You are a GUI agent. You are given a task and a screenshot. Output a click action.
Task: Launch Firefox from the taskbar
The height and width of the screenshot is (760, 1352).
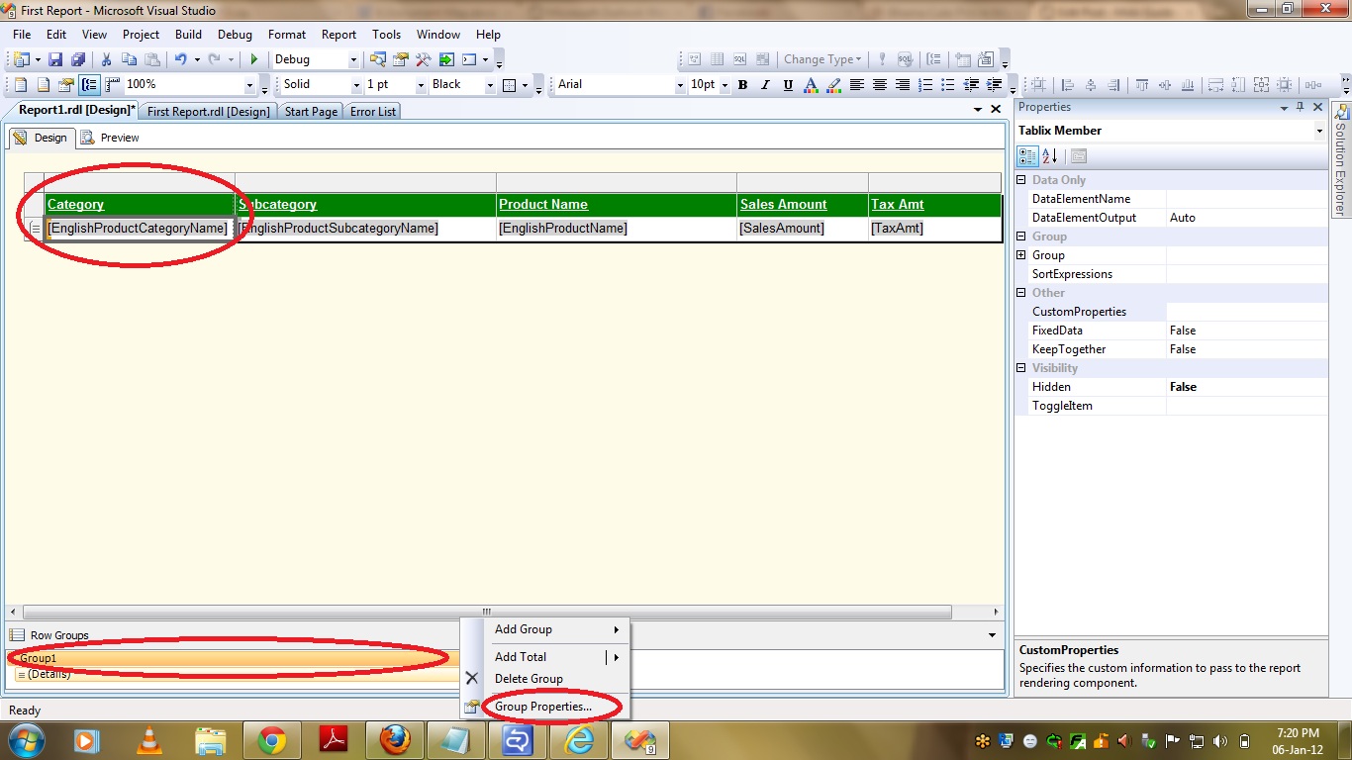tap(395, 739)
